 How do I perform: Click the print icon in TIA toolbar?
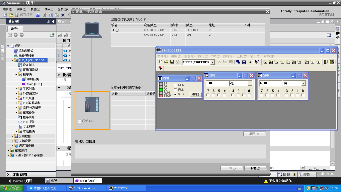[x=38, y=15]
